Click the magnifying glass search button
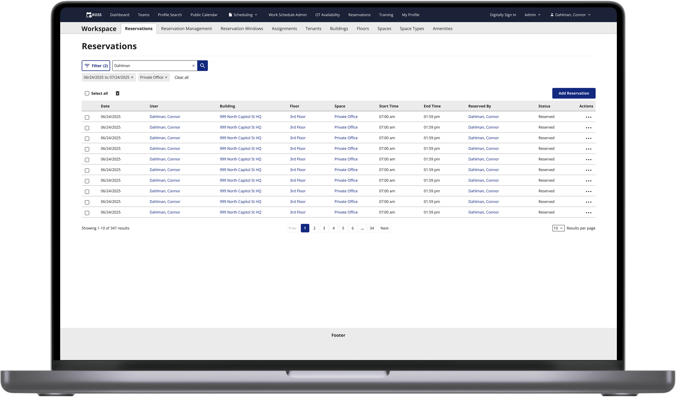The width and height of the screenshot is (676, 397). [202, 66]
